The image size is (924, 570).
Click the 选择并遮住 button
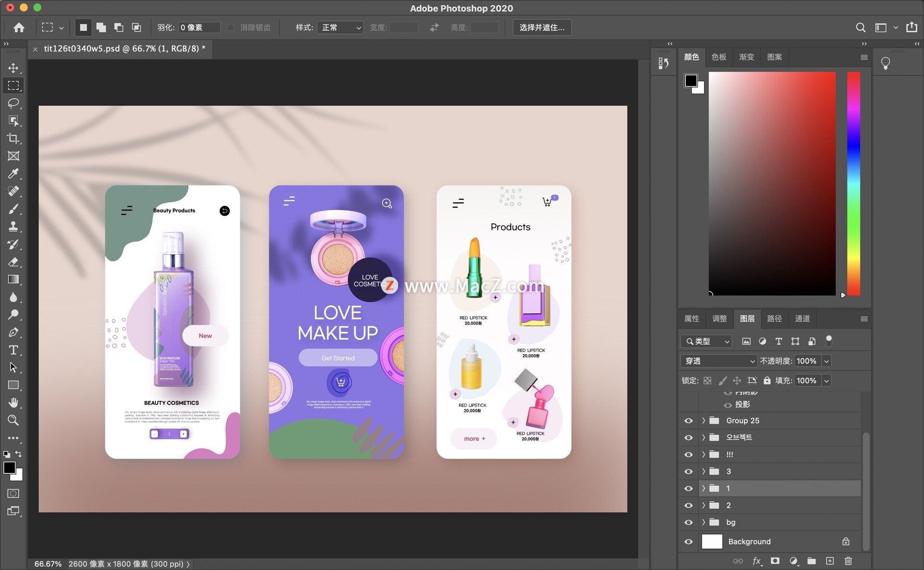coord(542,27)
